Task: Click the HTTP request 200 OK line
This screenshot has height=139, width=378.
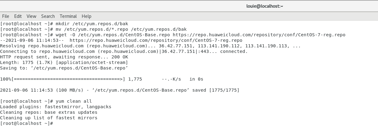Action: point(64,57)
